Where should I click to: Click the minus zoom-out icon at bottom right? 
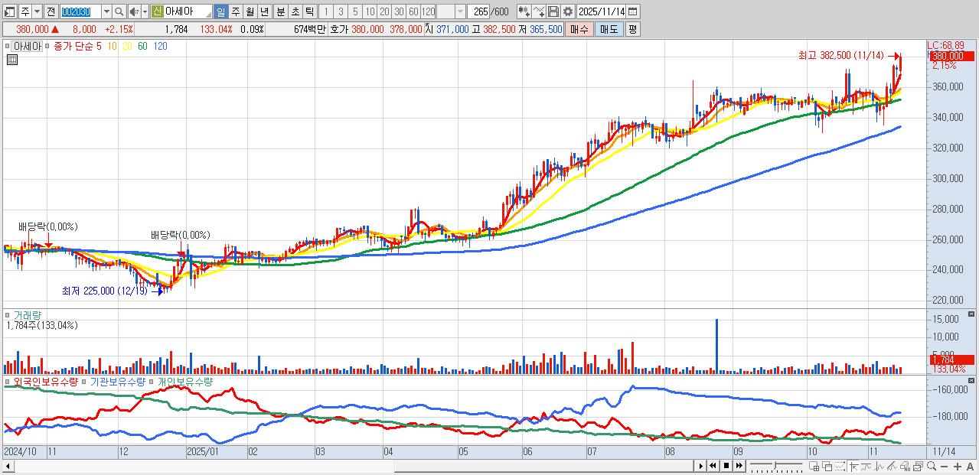(x=944, y=466)
